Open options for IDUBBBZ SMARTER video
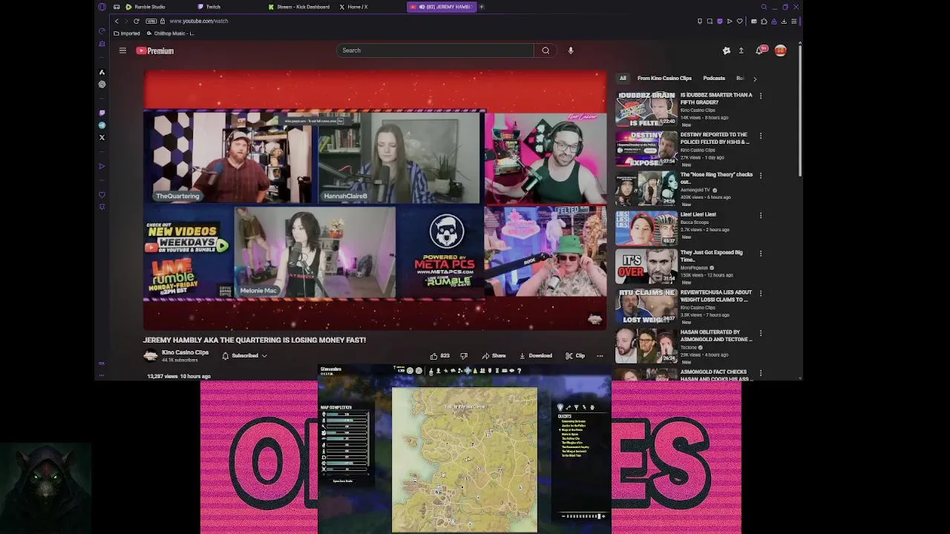The image size is (950, 534). [761, 96]
